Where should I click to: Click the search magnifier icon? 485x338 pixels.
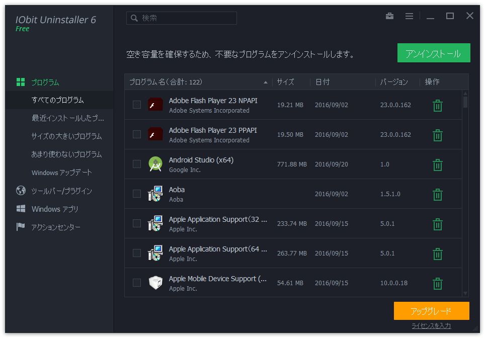pos(134,18)
